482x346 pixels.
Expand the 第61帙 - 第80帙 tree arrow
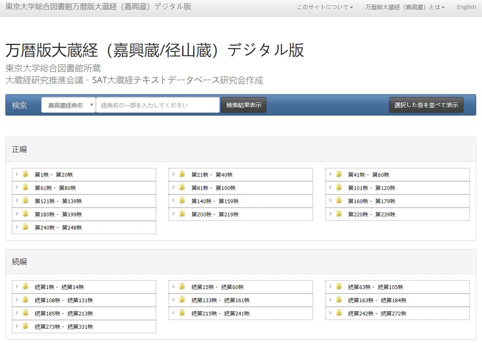click(17, 187)
